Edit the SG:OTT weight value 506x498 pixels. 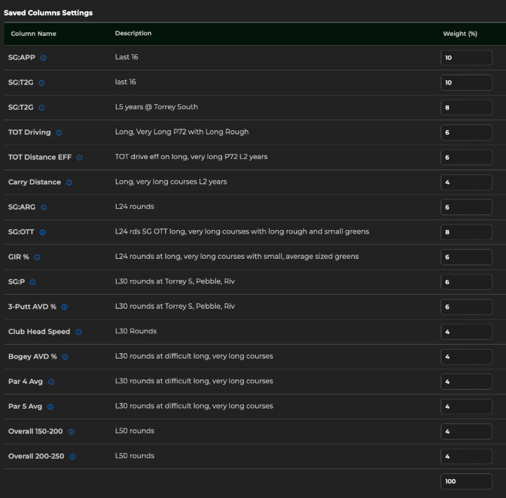[467, 232]
